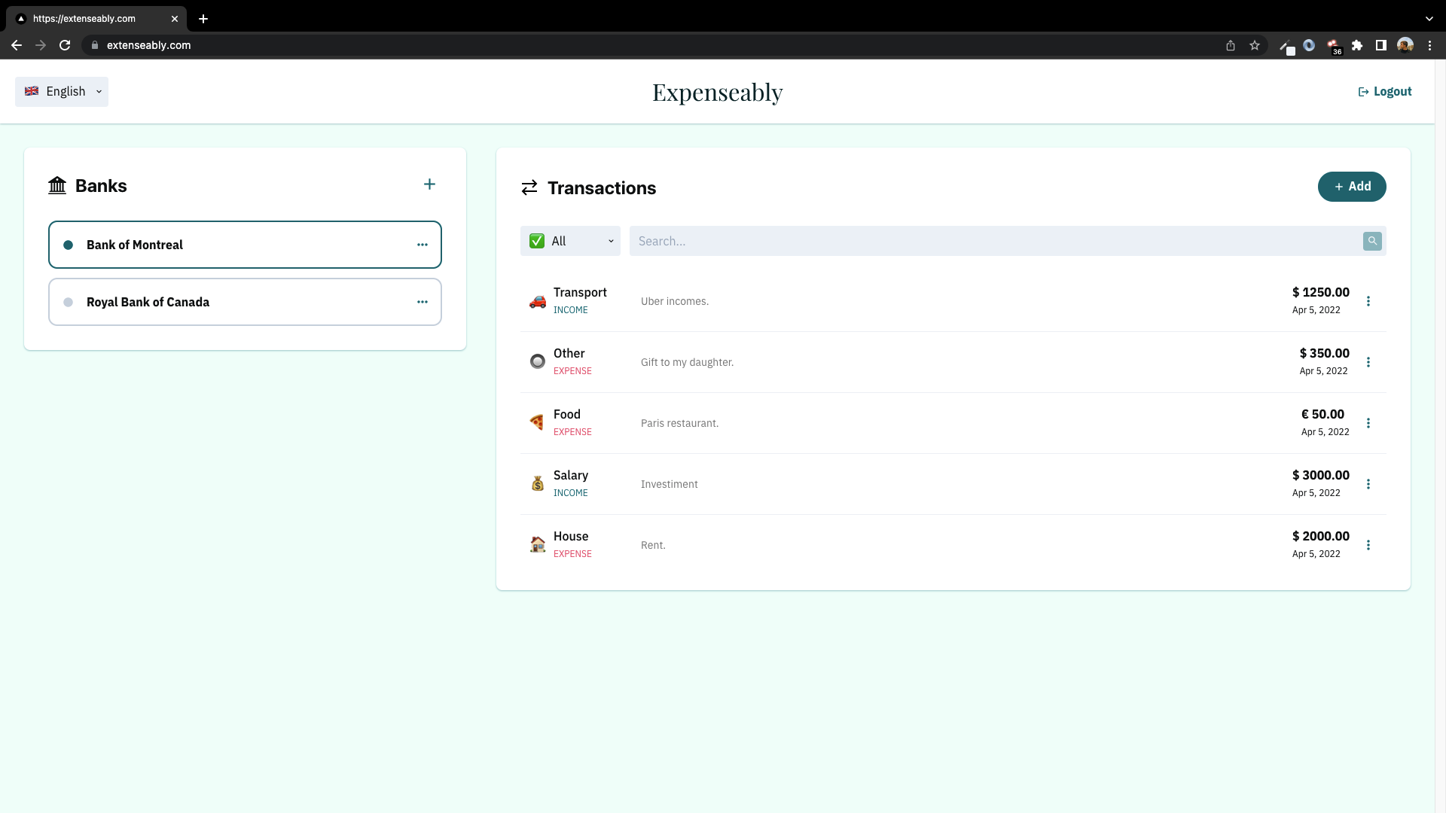Open the Transport transaction car icon
Image resolution: width=1446 pixels, height=813 pixels.
point(537,301)
